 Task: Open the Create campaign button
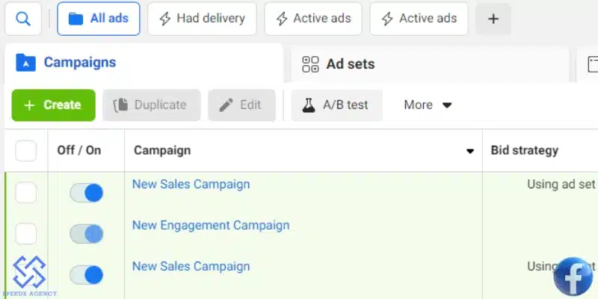pos(53,105)
